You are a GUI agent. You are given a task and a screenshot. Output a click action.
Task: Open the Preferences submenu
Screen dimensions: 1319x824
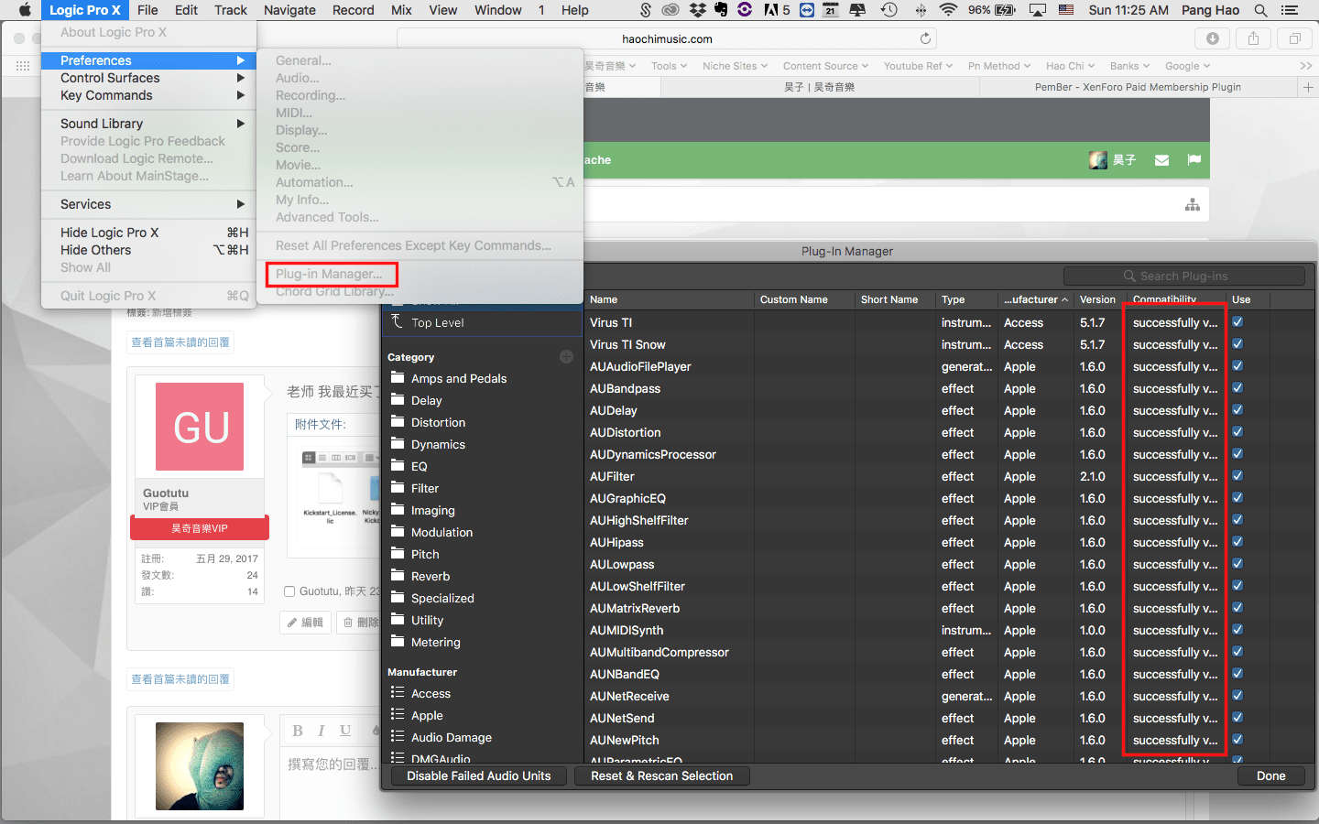pyautogui.click(x=148, y=60)
